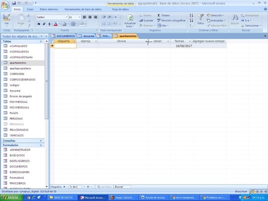Click the font color A icon
The width and height of the screenshot is (268, 201).
55,24
